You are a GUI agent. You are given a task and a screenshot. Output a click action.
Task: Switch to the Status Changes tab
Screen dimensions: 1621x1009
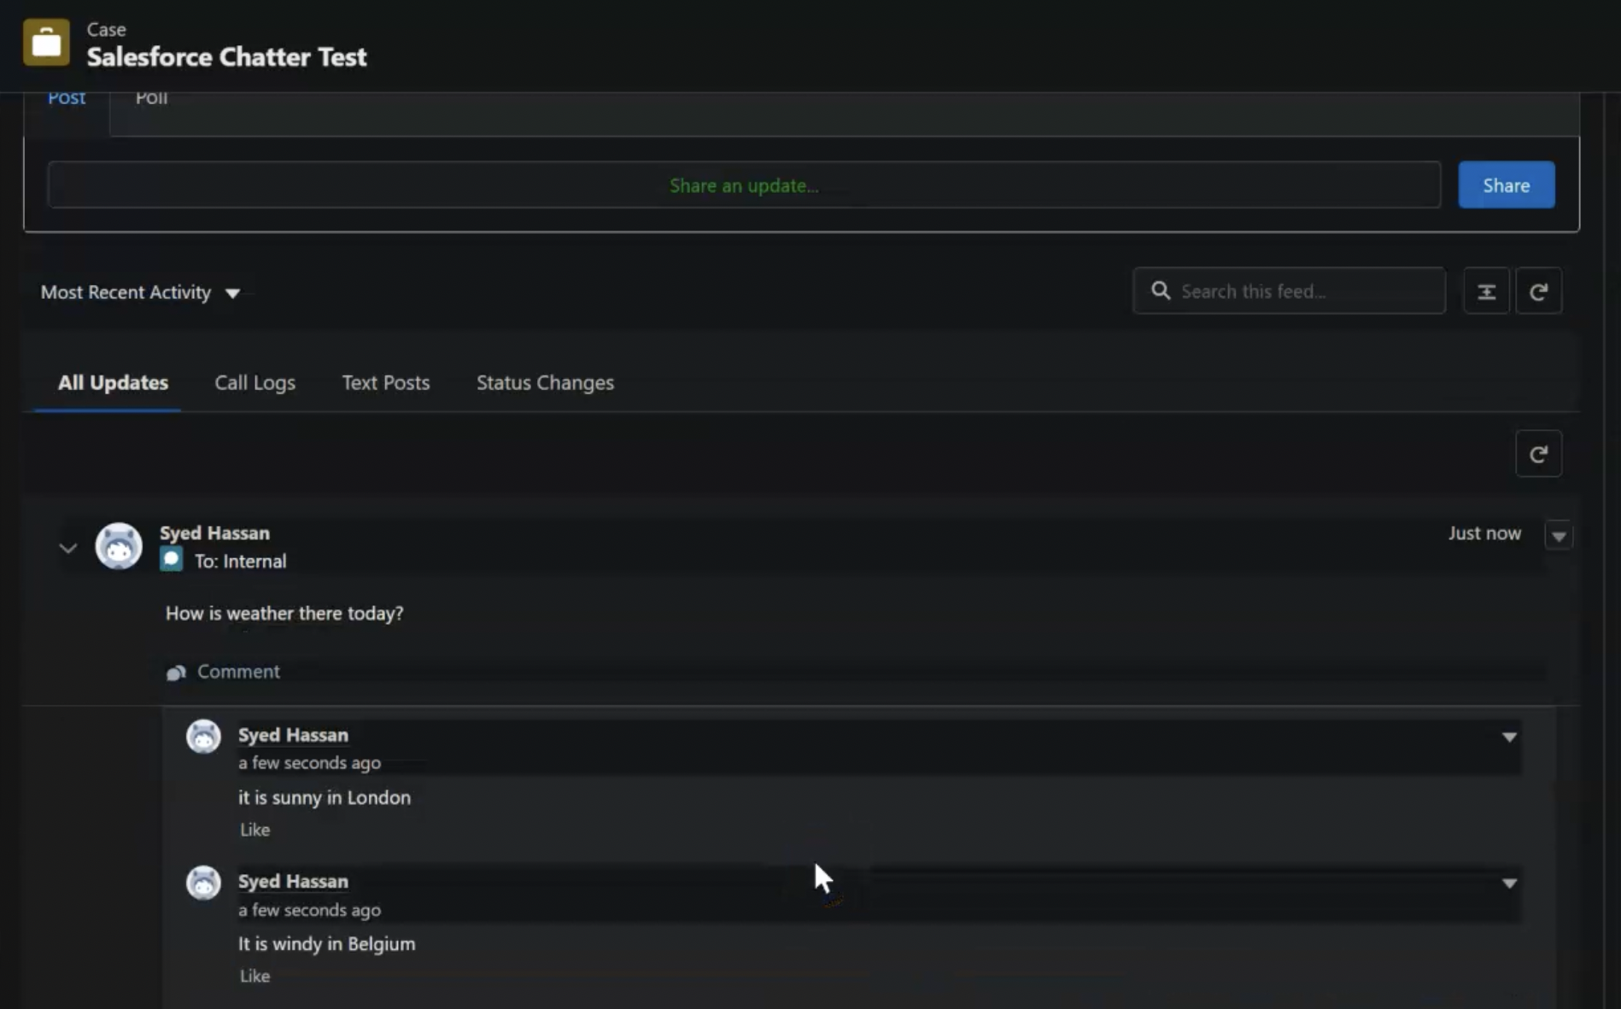(x=544, y=383)
